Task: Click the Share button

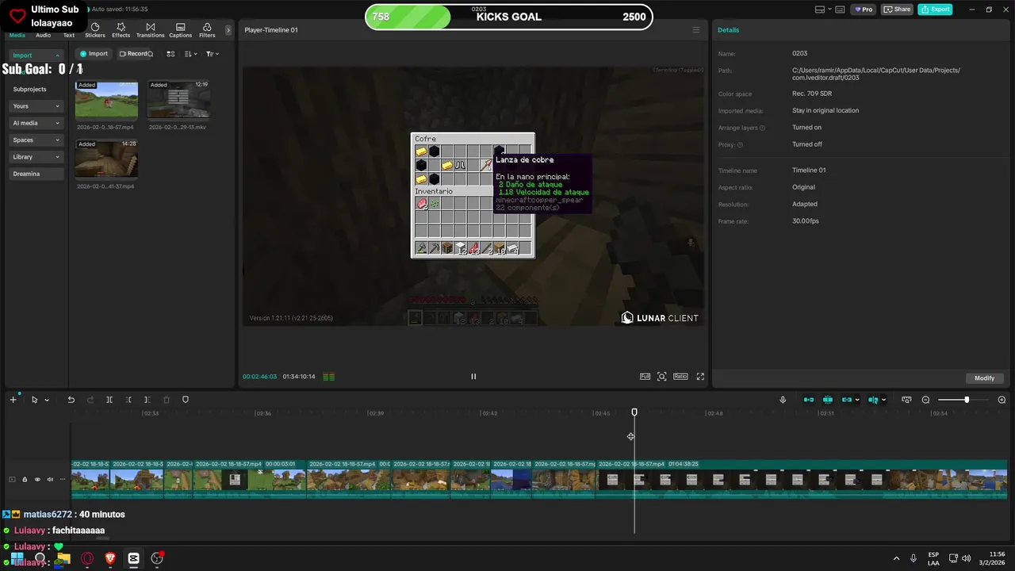Action: pos(898,10)
